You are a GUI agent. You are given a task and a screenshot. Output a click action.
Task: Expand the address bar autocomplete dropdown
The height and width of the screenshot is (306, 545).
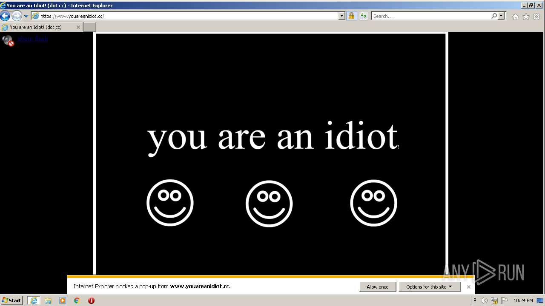(x=342, y=16)
